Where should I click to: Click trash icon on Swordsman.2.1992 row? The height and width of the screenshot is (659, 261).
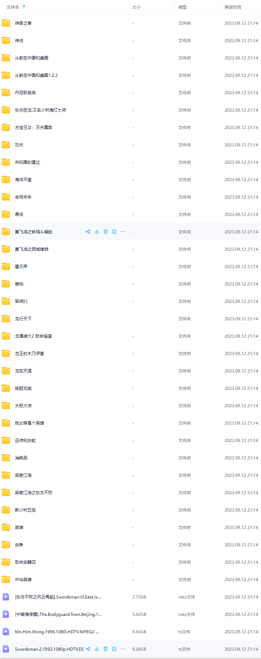pyautogui.click(x=106, y=649)
